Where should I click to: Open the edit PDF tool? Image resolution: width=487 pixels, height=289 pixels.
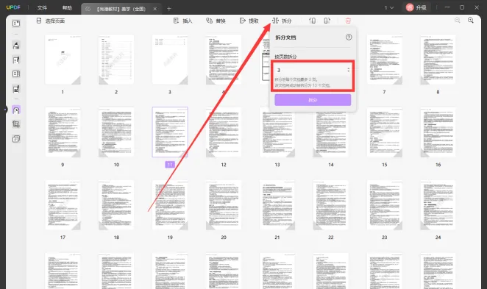(16, 60)
